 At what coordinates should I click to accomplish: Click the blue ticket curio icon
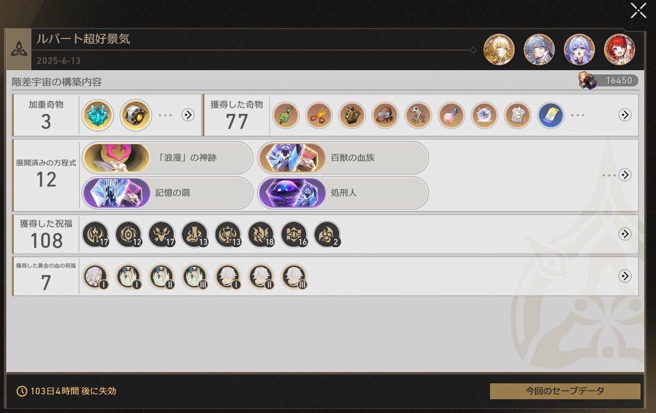[x=550, y=115]
